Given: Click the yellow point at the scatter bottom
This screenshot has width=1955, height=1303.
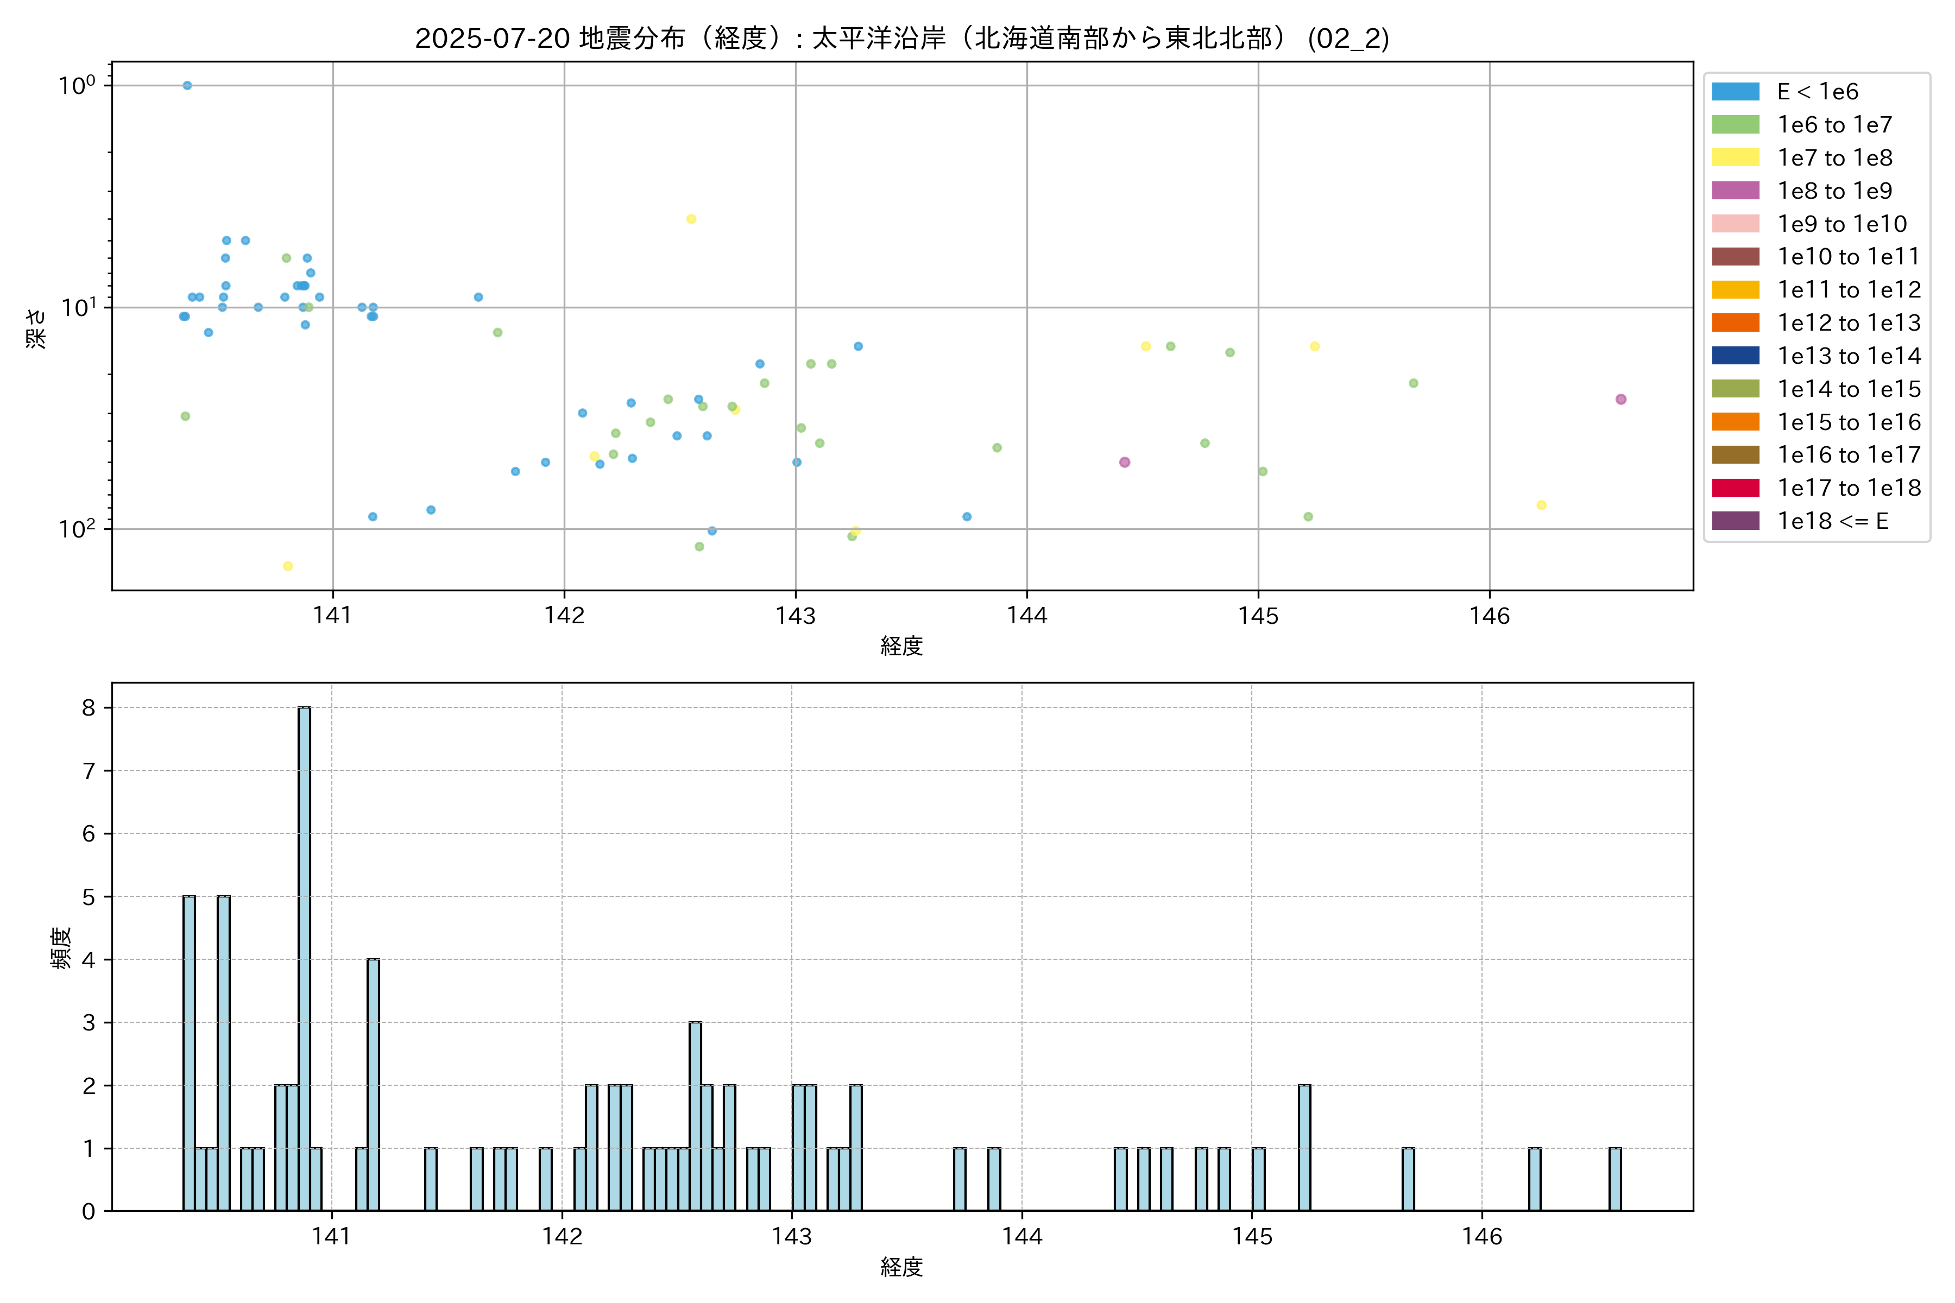Looking at the screenshot, I should (x=288, y=567).
